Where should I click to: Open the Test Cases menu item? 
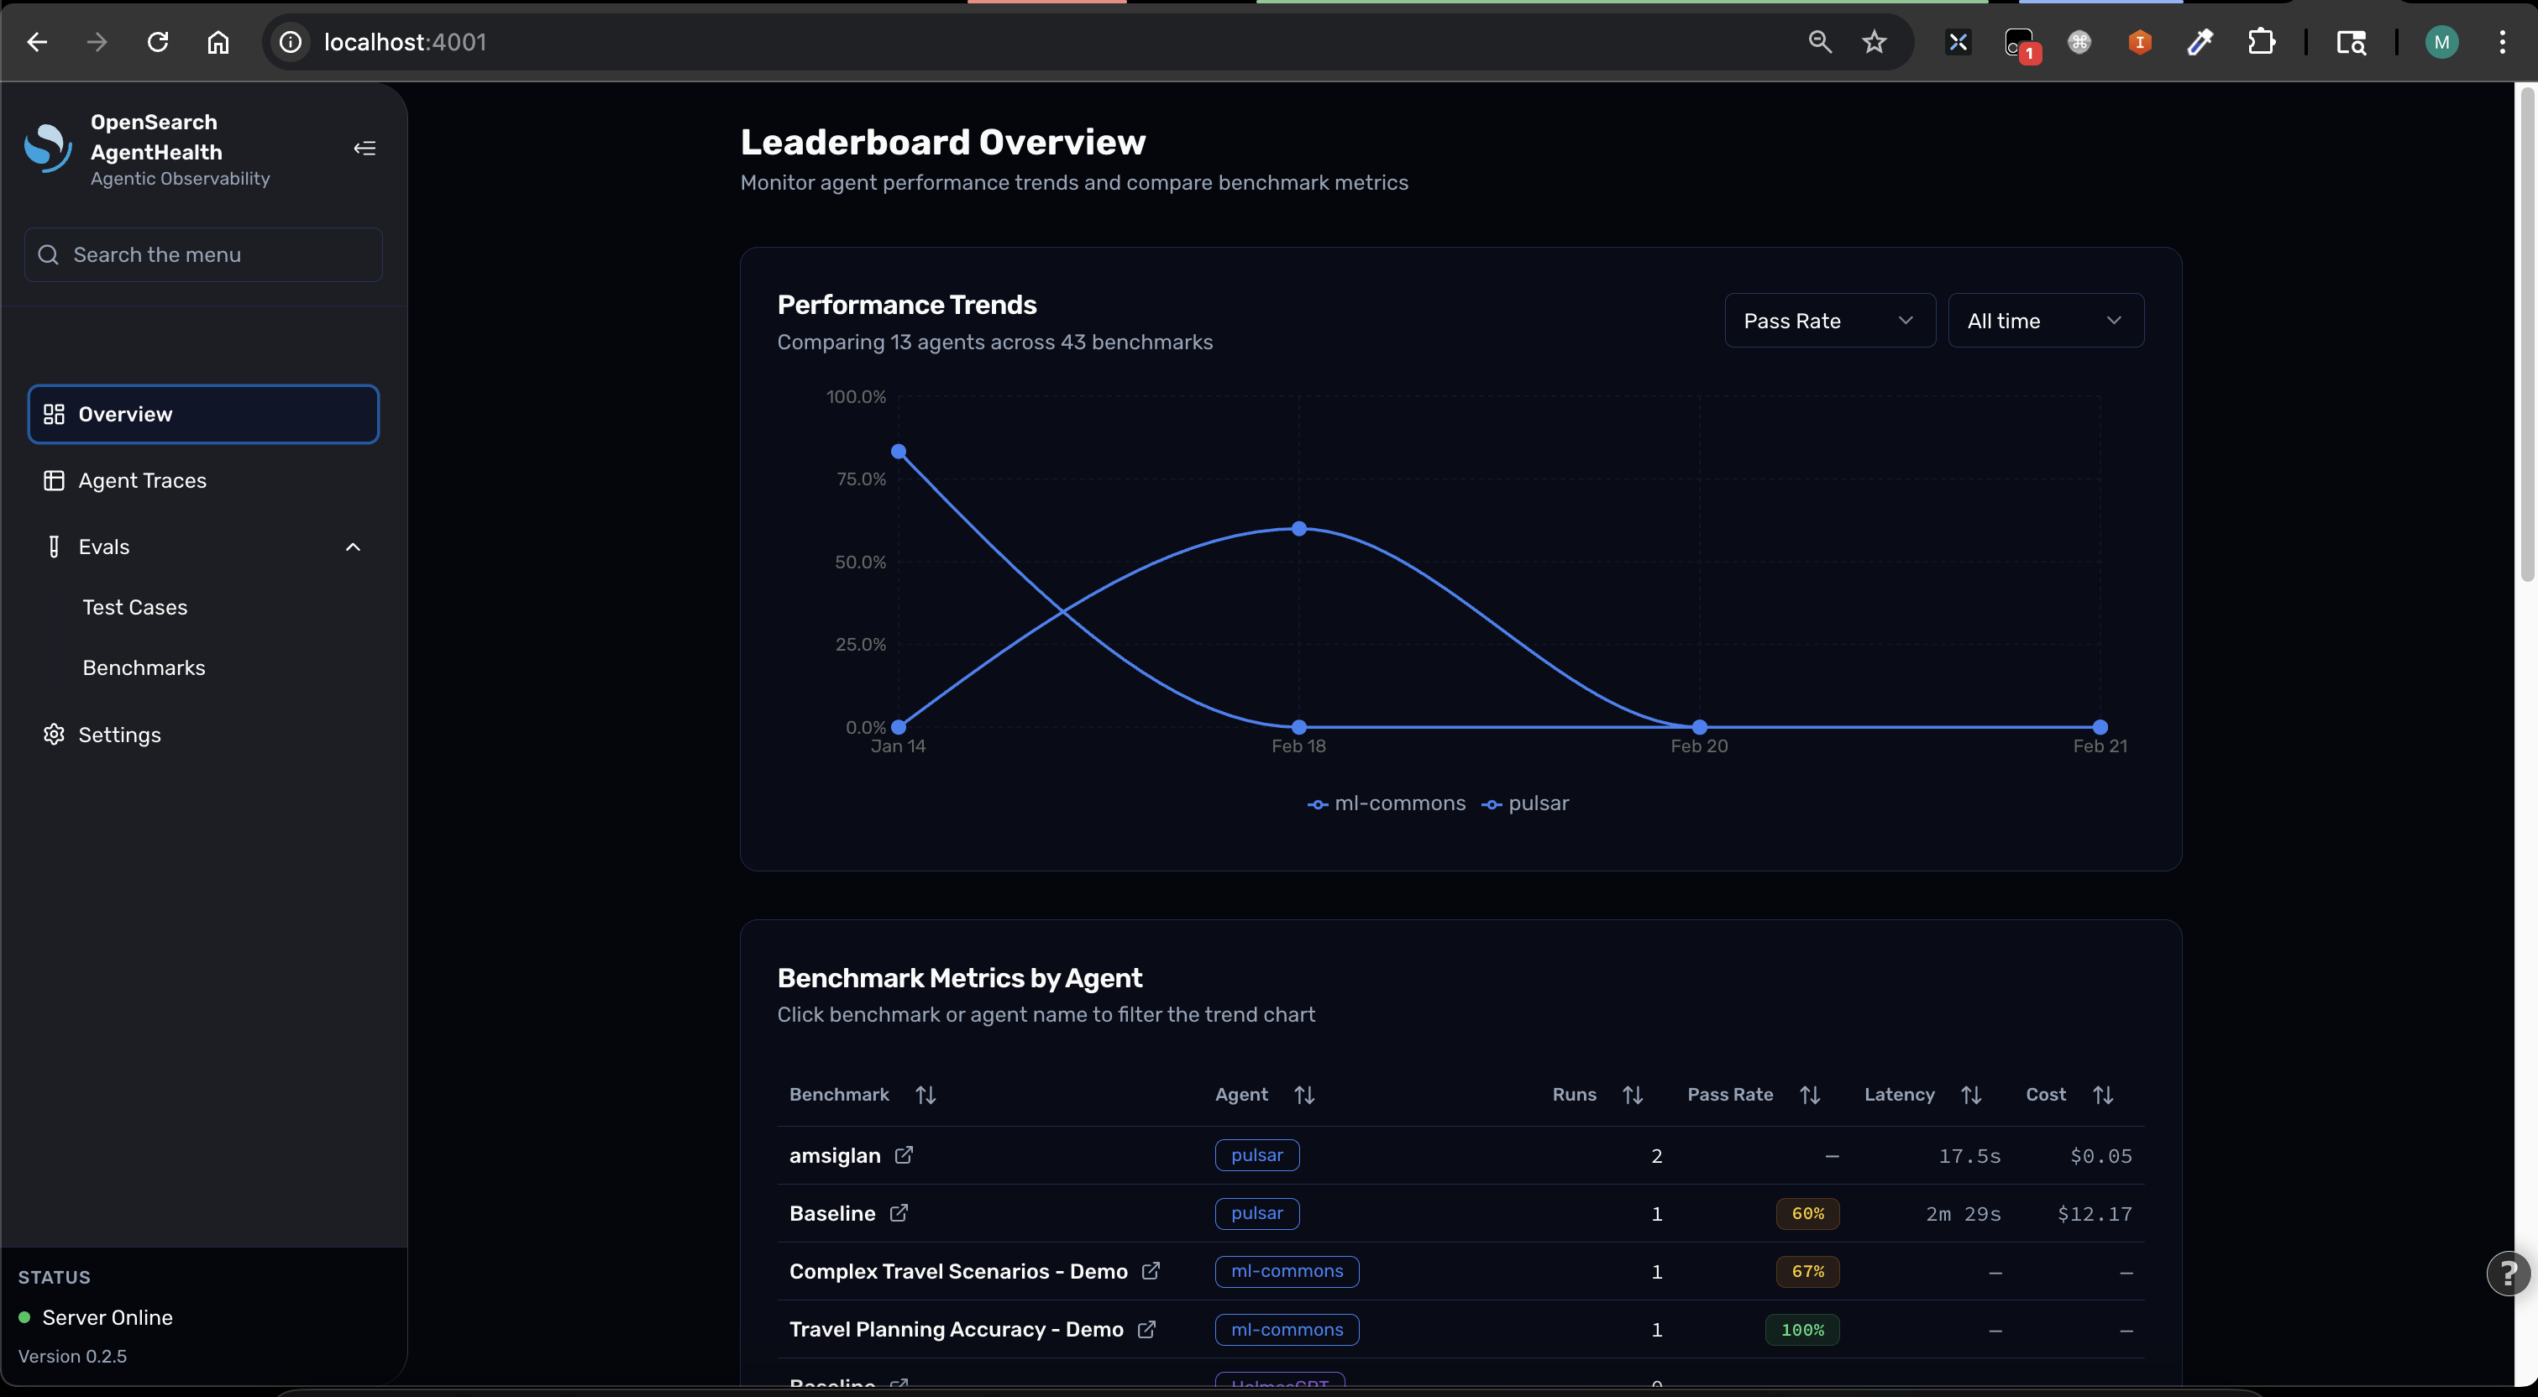(135, 607)
